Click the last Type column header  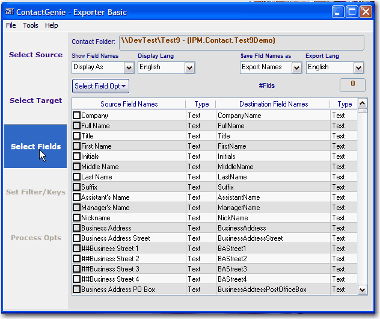(345, 104)
